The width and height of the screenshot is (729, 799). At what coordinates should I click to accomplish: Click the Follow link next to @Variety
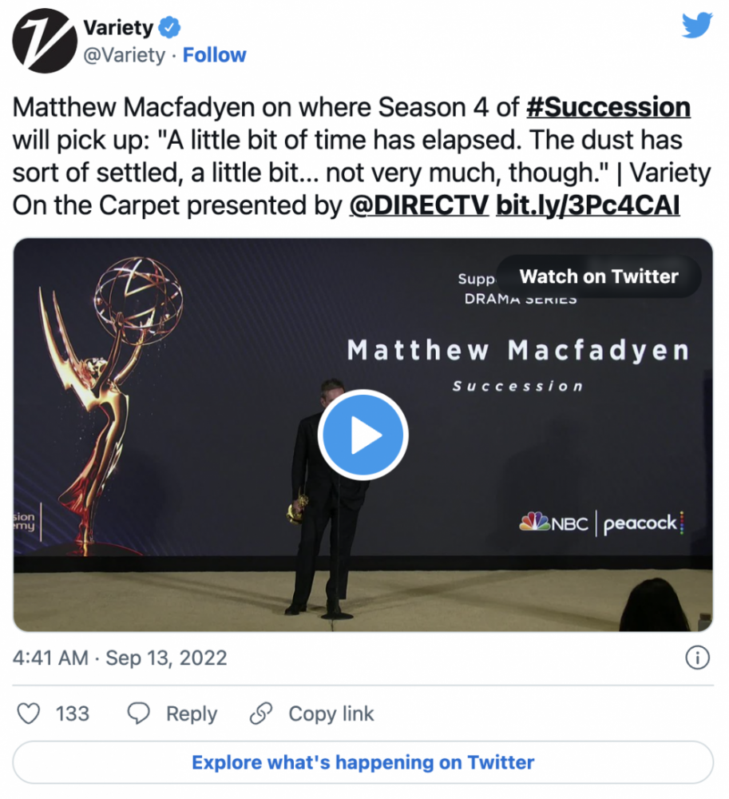point(214,54)
